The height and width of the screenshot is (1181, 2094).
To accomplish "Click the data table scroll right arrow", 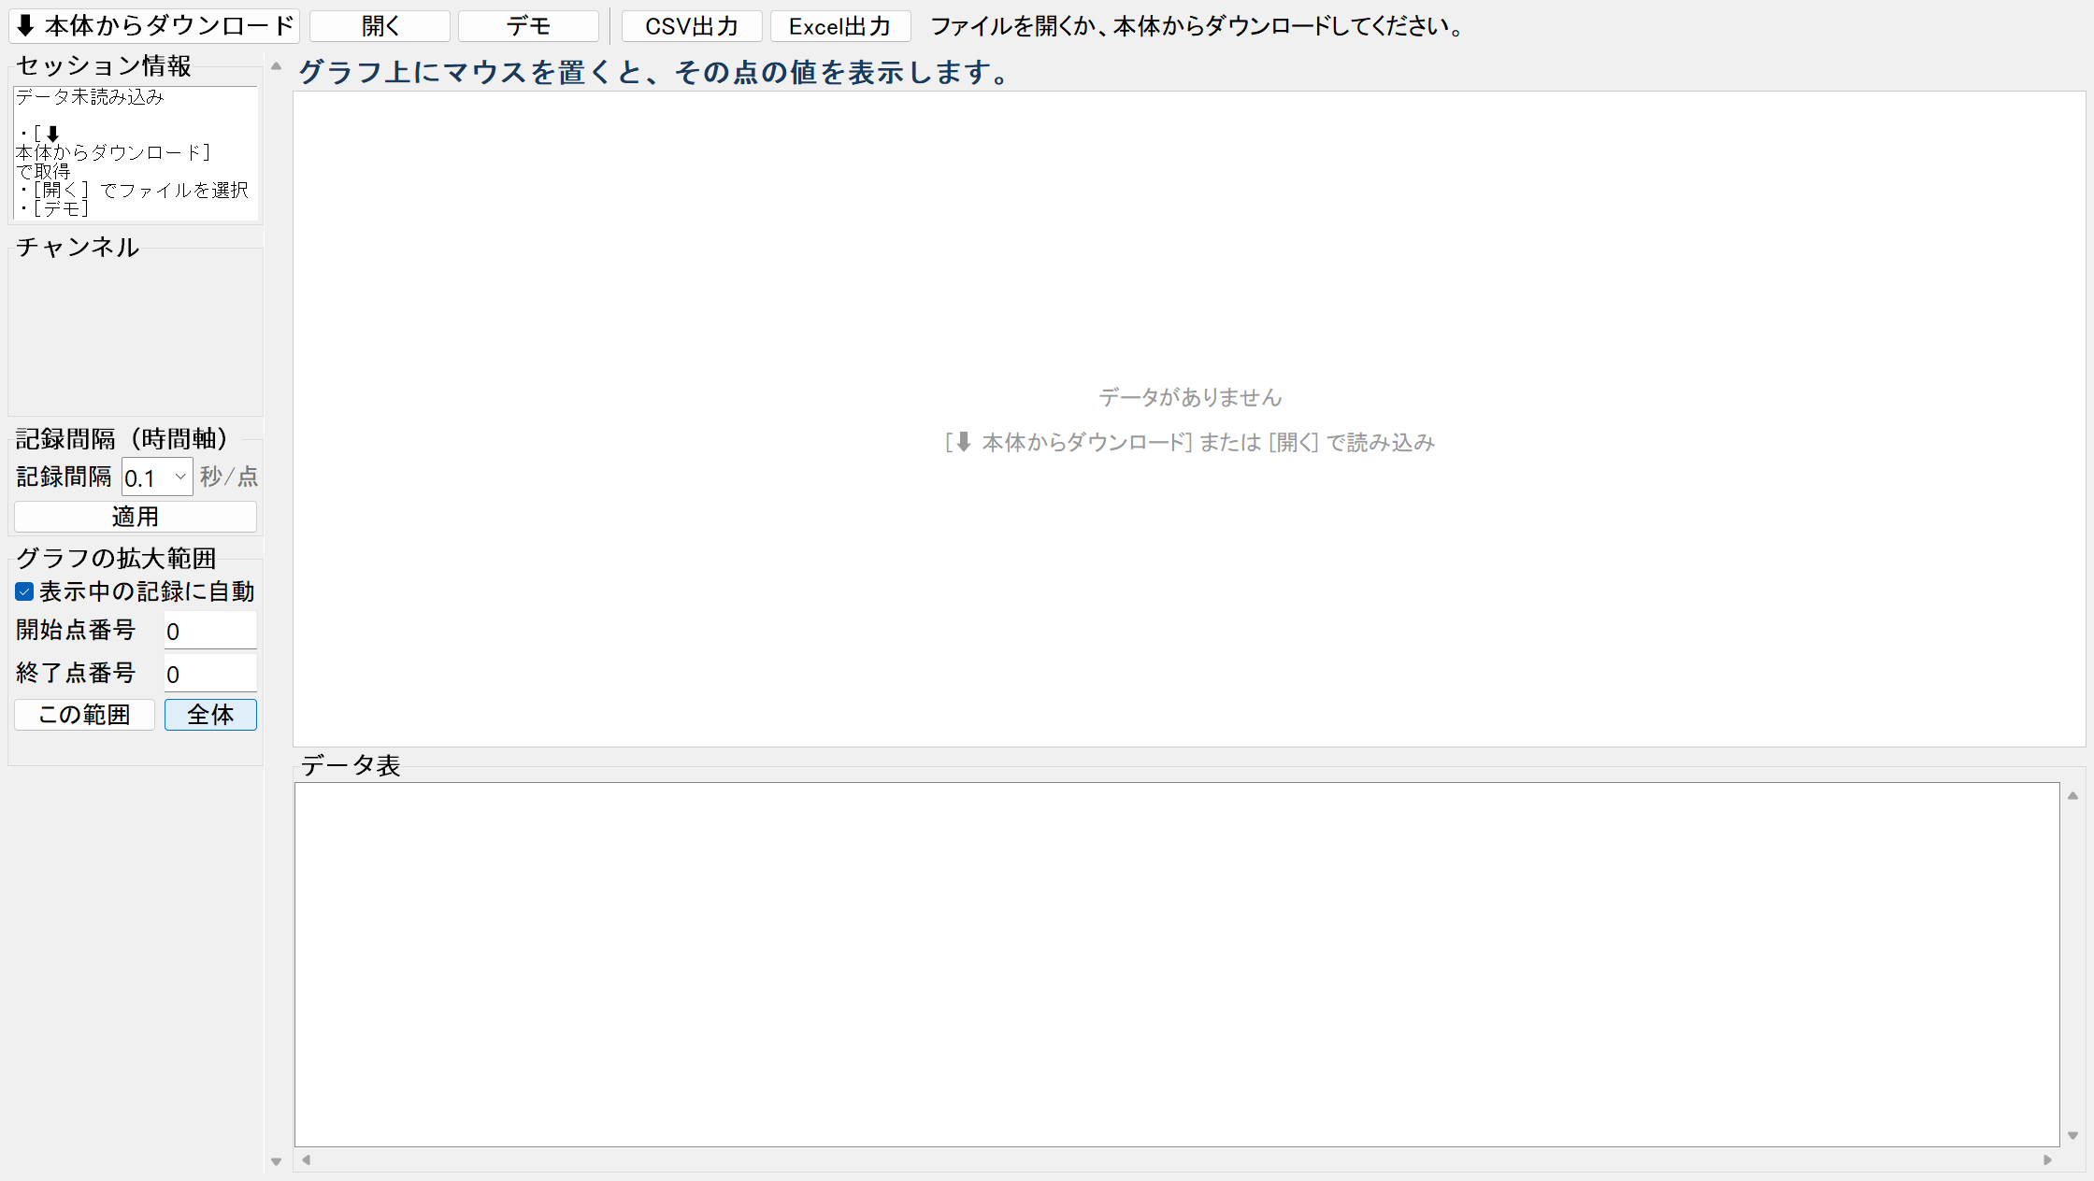I will (2047, 1160).
